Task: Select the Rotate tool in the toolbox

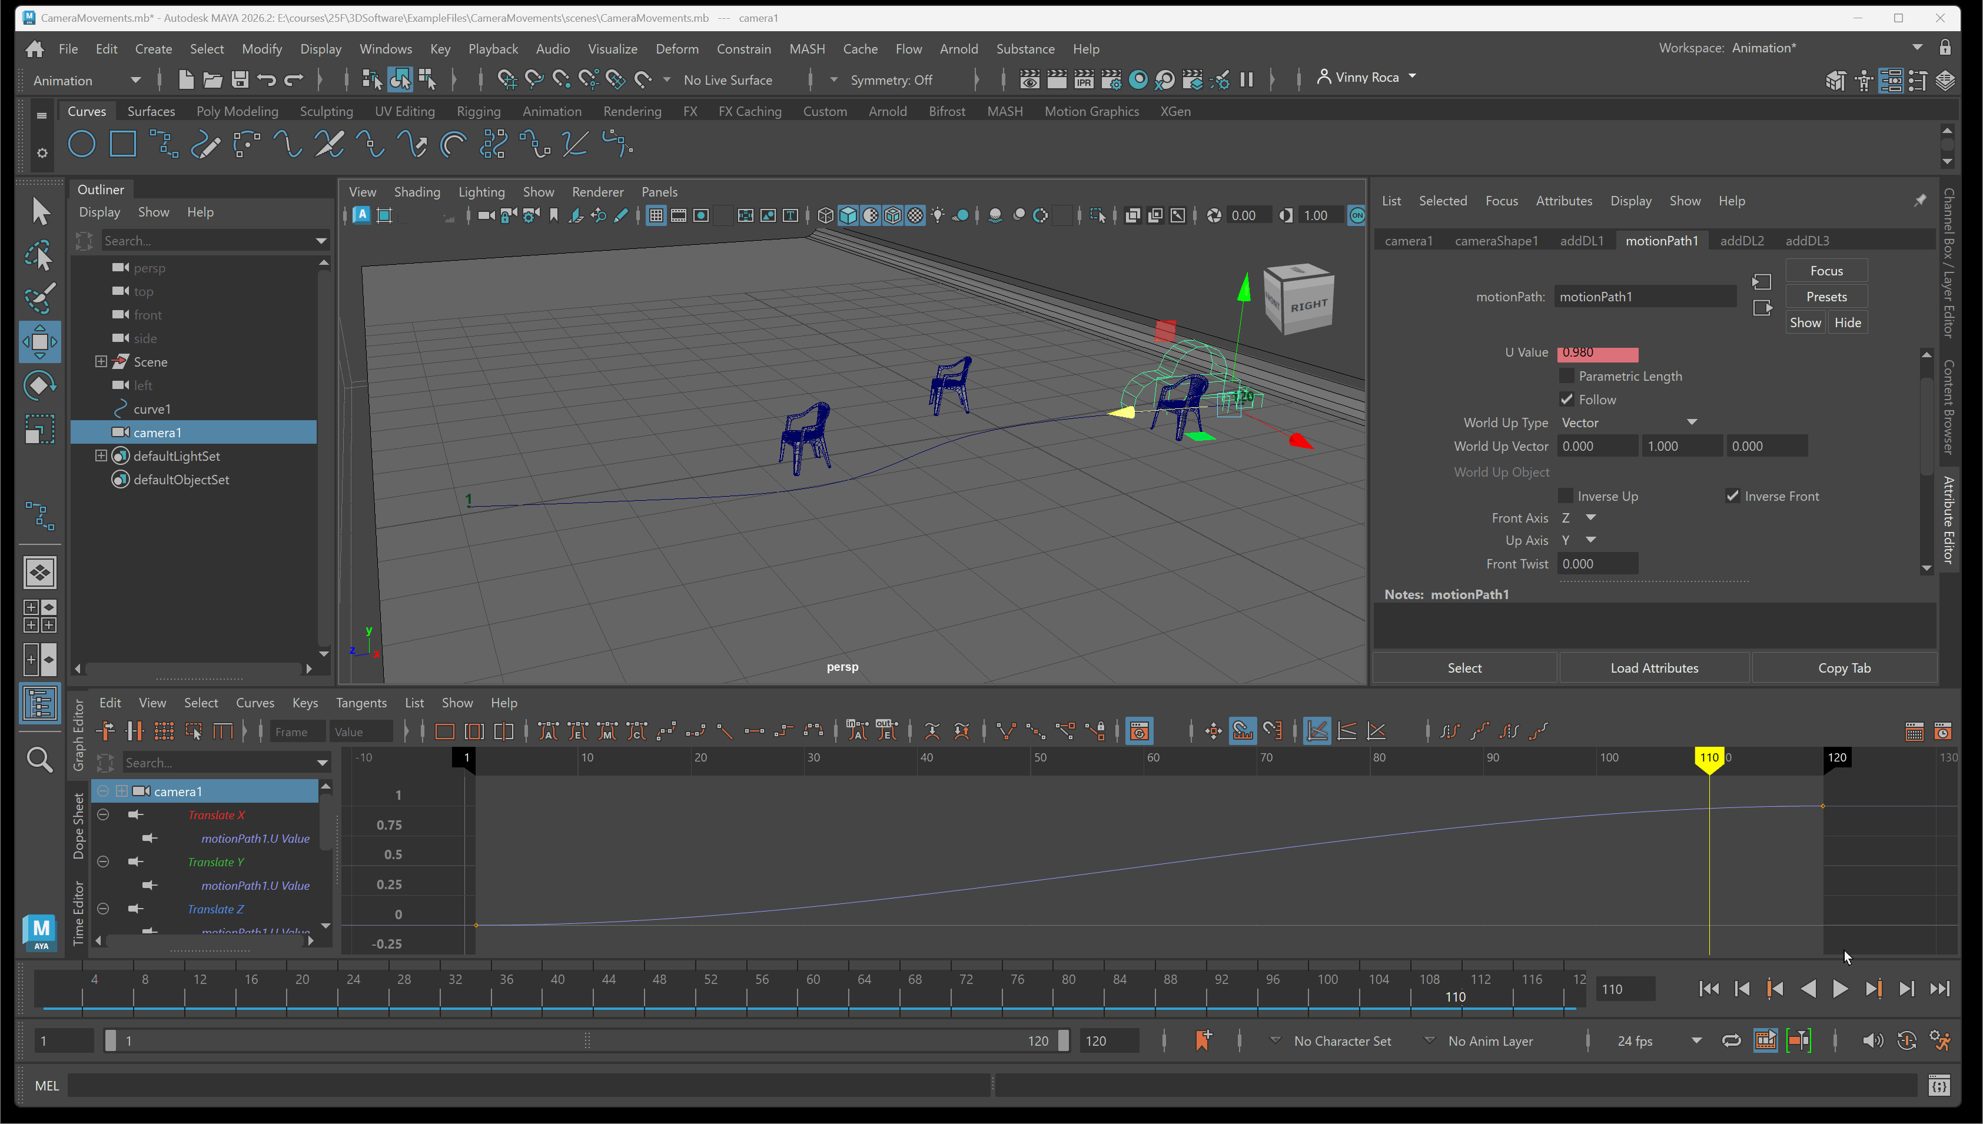Action: pyautogui.click(x=39, y=385)
